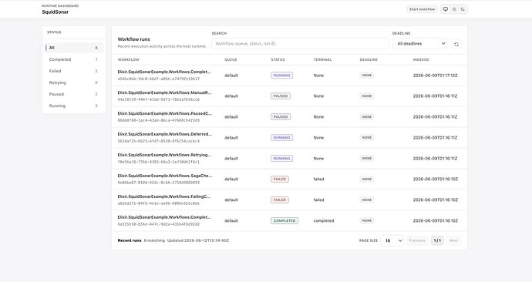
Task: Select the system theme monitor icon
Action: pos(446,9)
